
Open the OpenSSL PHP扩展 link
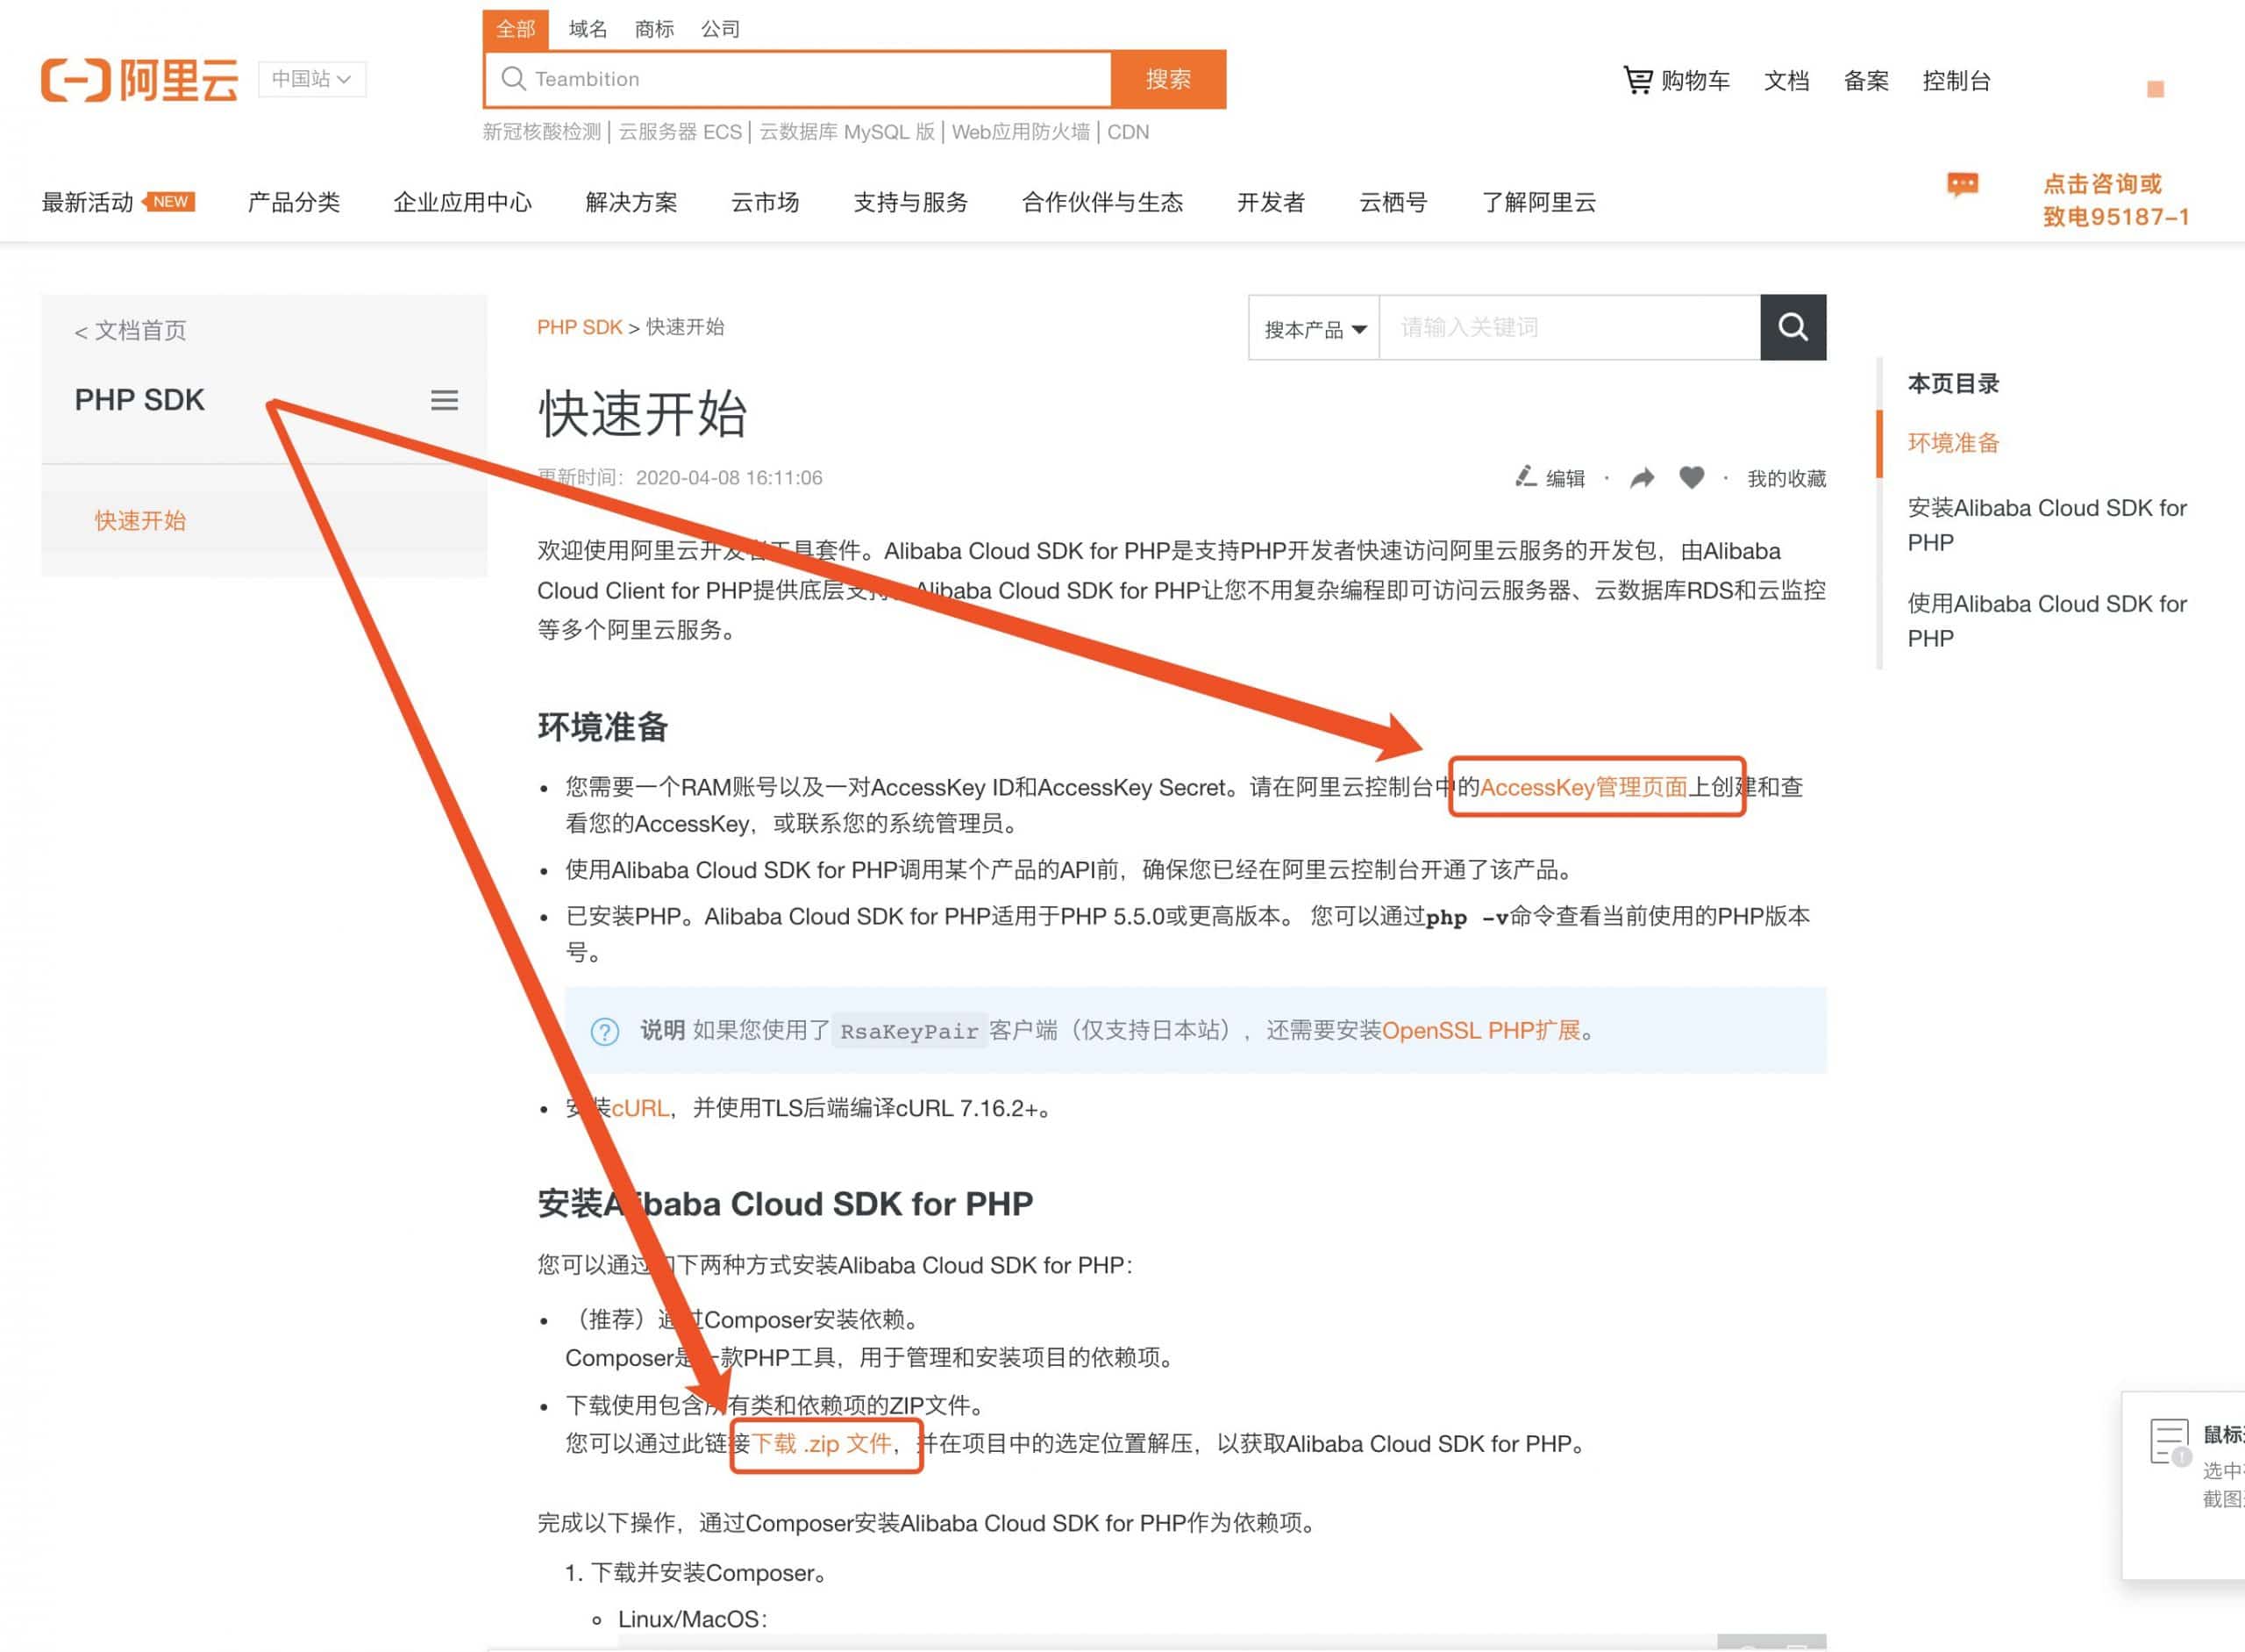[1480, 1030]
